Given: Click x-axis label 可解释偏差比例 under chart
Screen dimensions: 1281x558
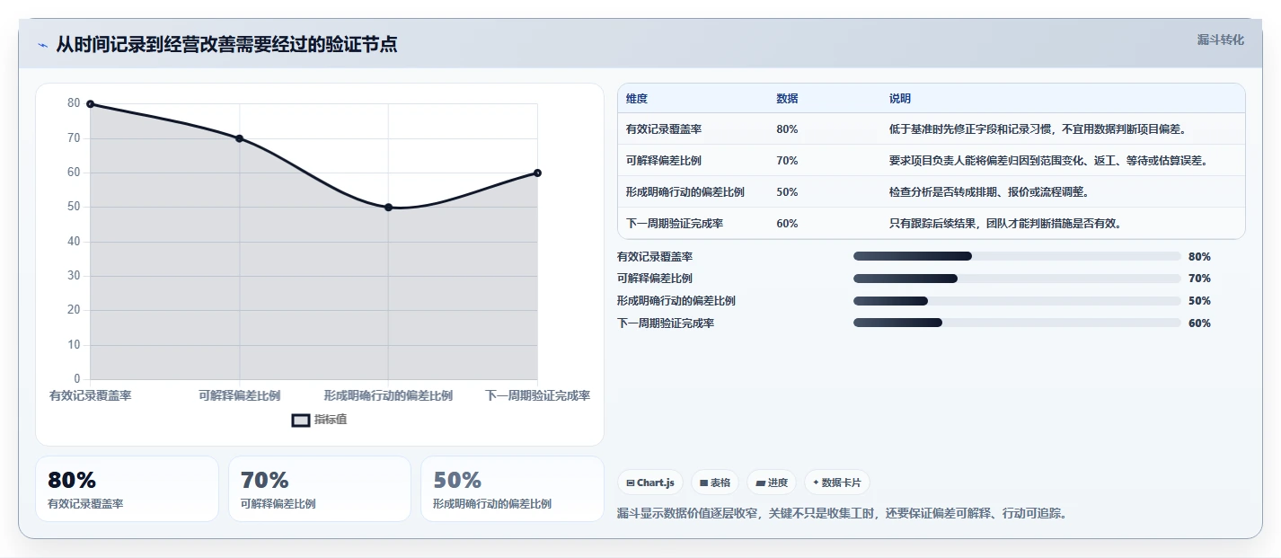Looking at the screenshot, I should coord(239,395).
